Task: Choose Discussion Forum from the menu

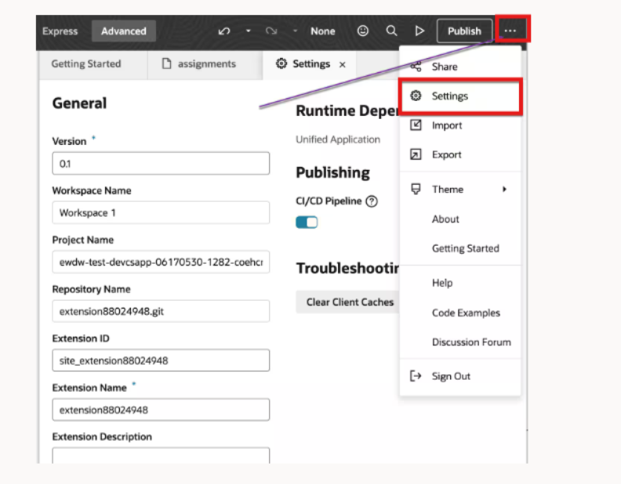Action: (460, 342)
